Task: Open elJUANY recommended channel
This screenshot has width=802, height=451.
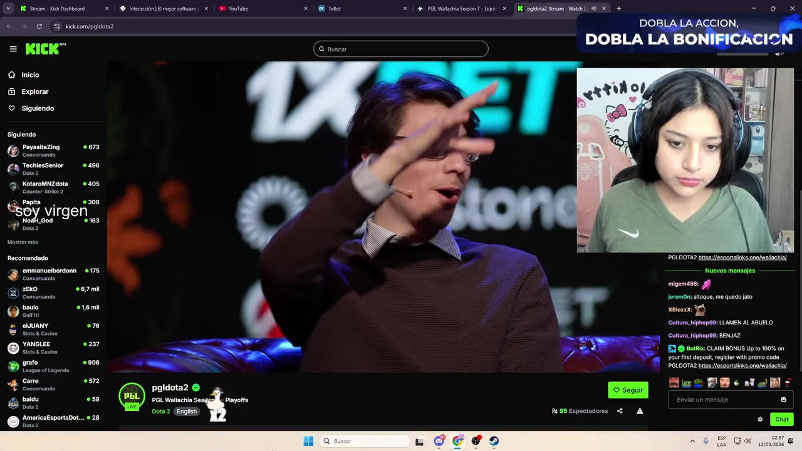Action: point(53,329)
